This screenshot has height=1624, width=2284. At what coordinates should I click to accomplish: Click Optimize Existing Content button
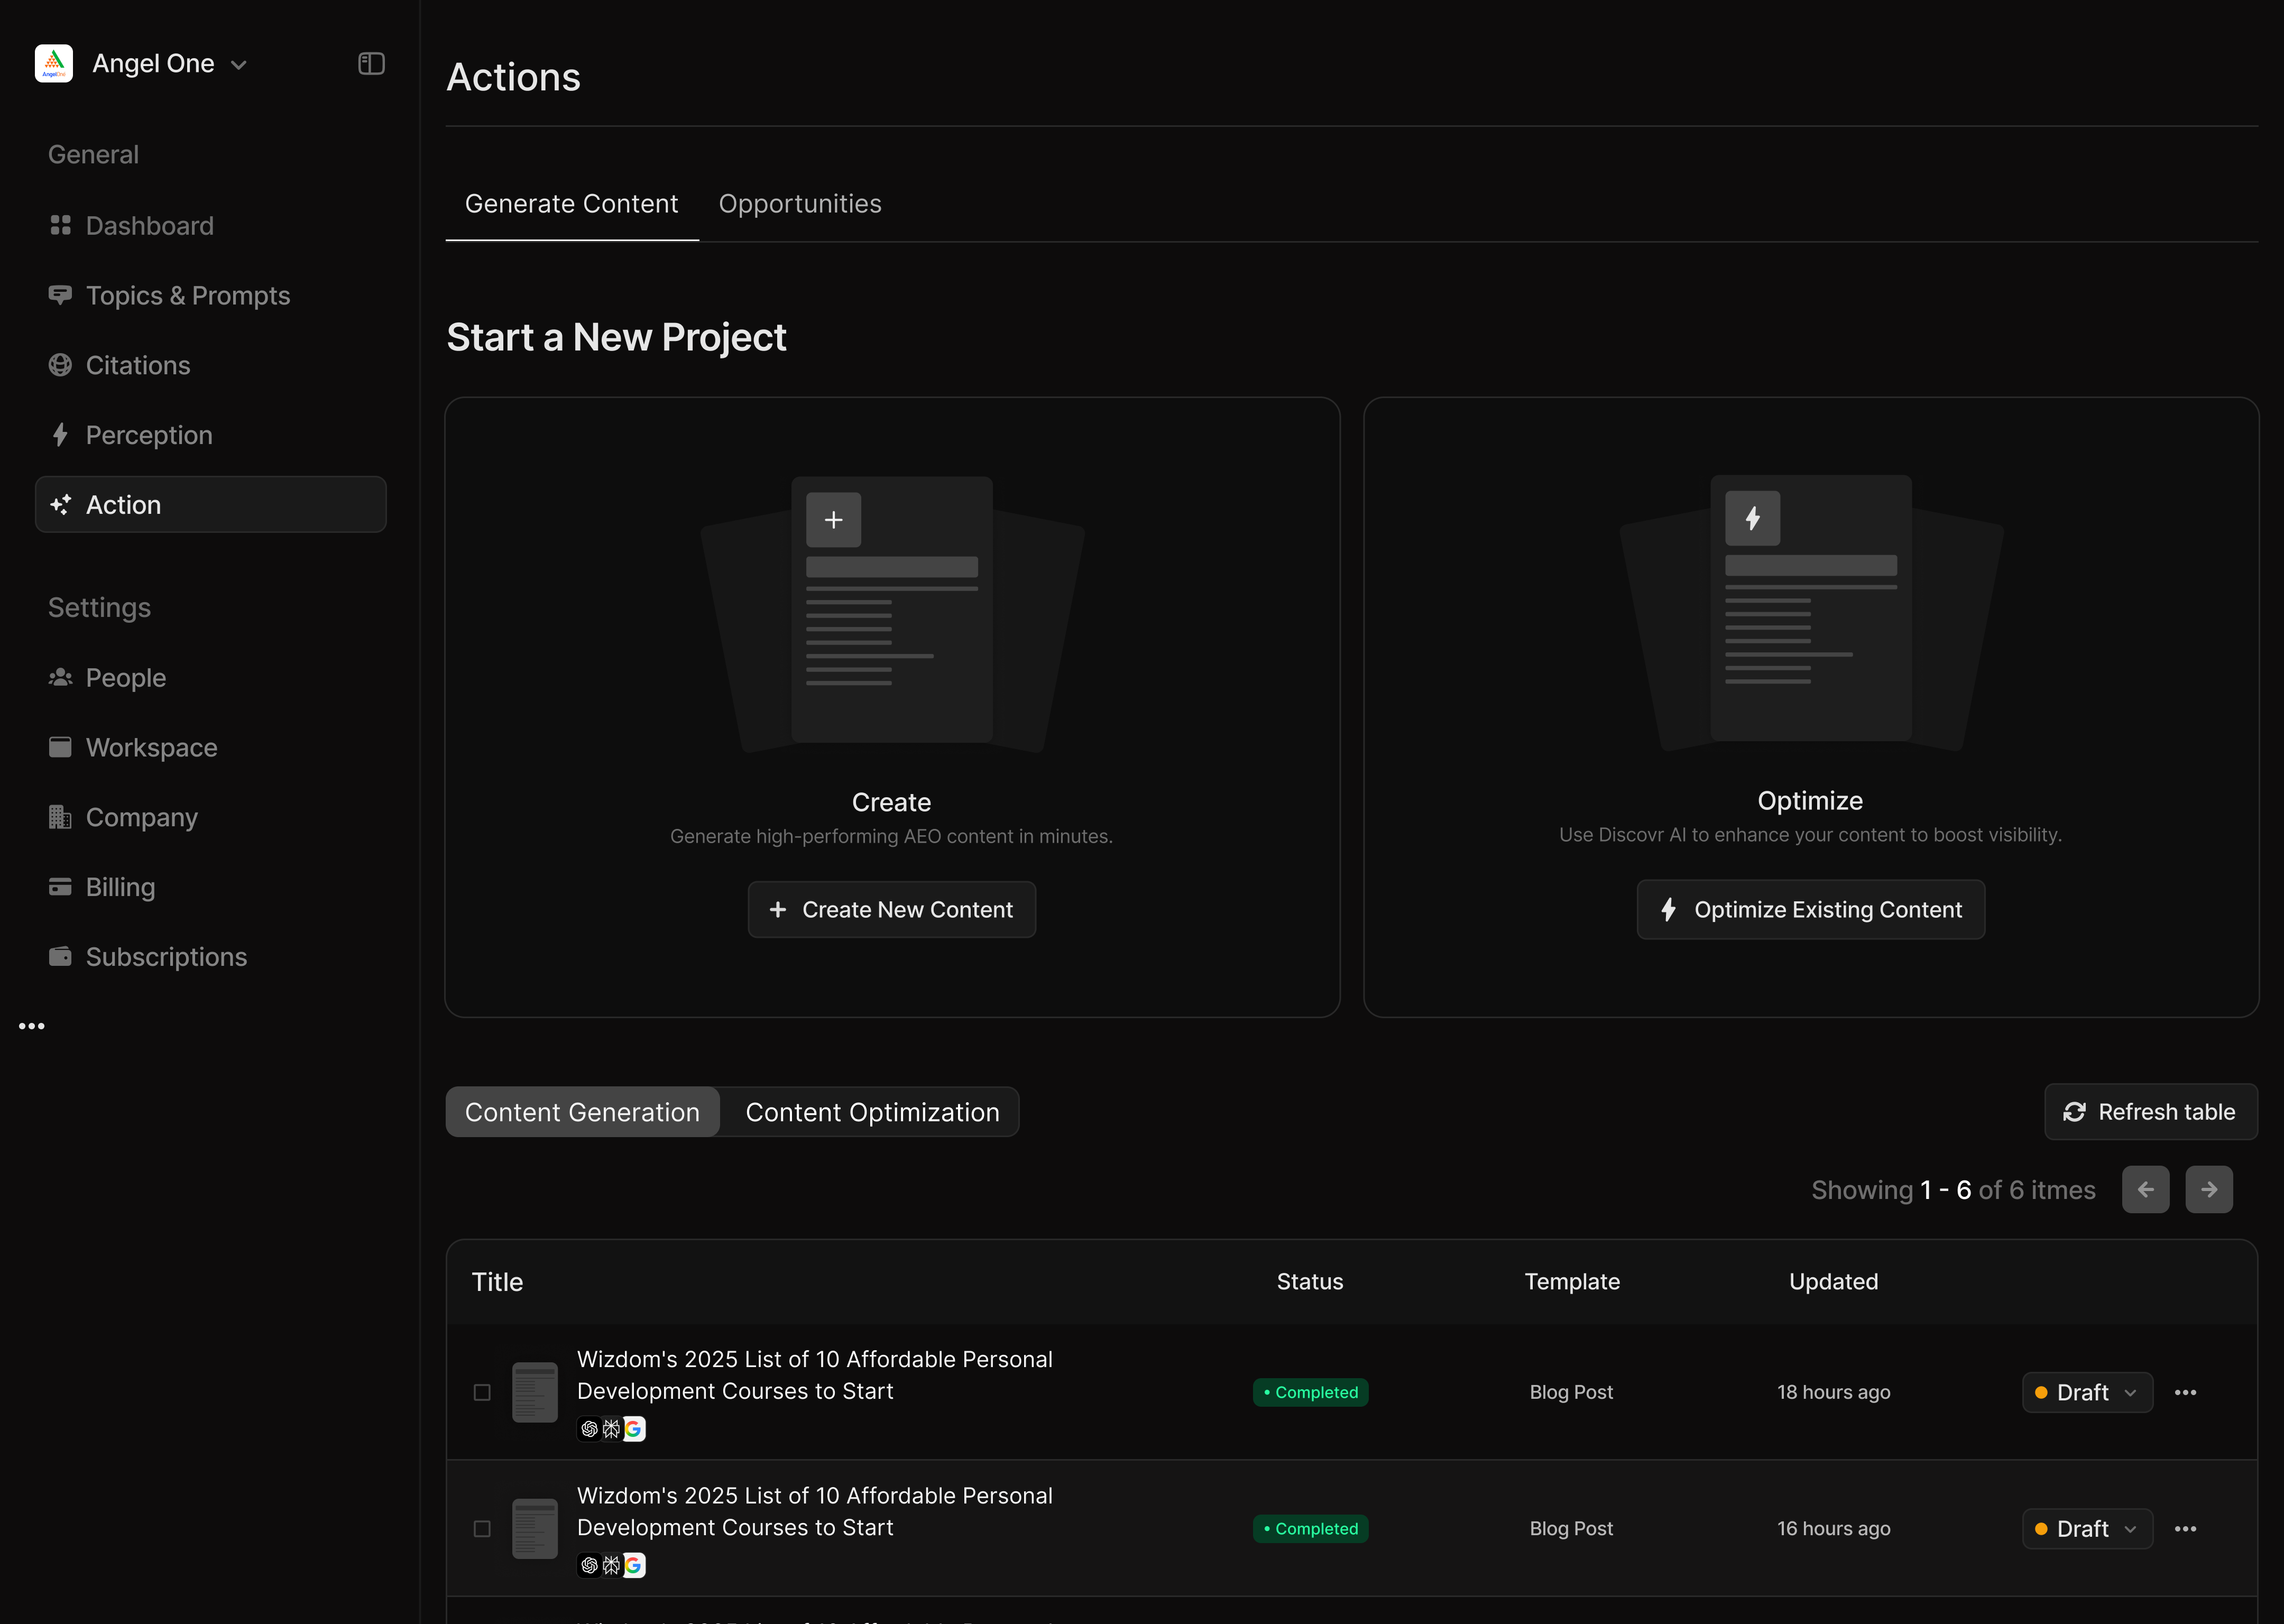coord(1810,910)
